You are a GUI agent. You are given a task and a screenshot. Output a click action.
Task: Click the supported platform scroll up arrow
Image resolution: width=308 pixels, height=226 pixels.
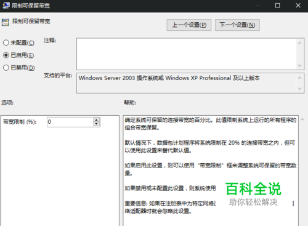click(300, 78)
